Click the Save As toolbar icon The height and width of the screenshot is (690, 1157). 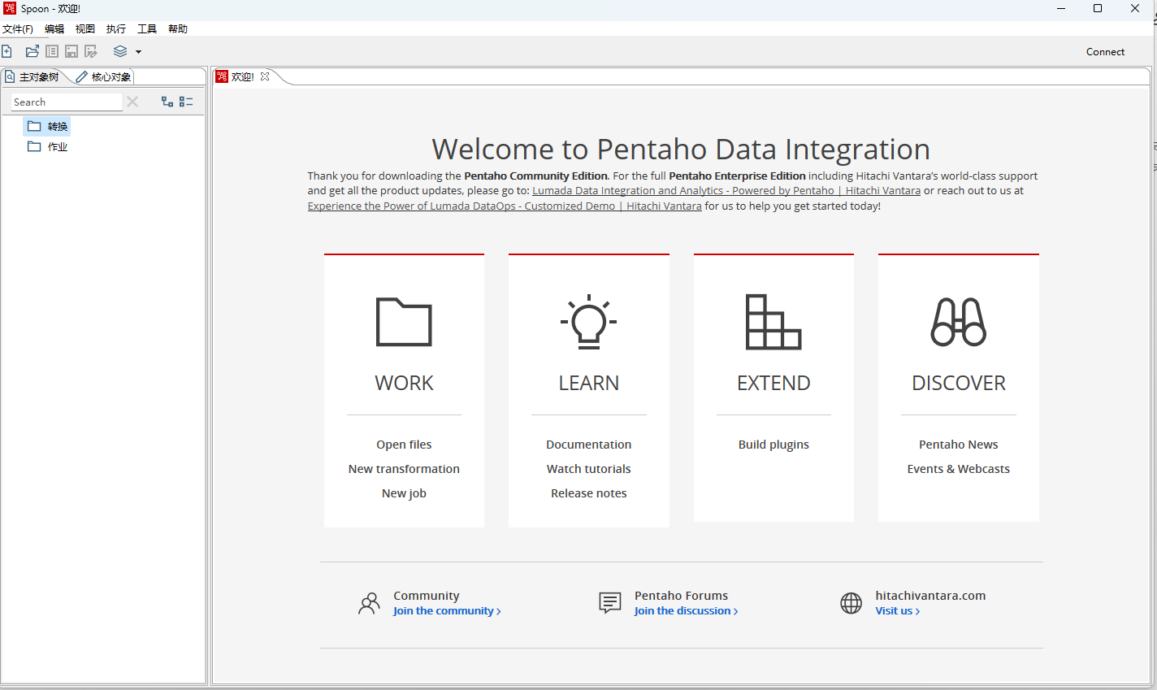[x=91, y=51]
